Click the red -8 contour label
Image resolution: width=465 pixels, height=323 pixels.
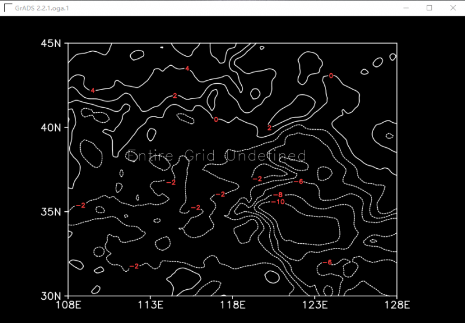point(277,194)
